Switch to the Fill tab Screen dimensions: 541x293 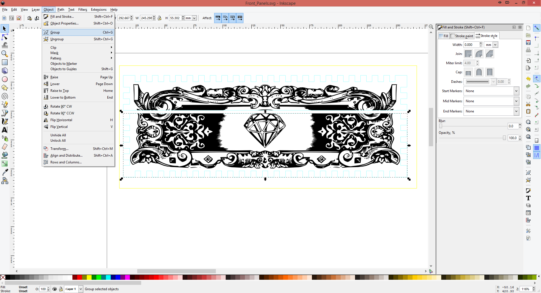coord(444,36)
